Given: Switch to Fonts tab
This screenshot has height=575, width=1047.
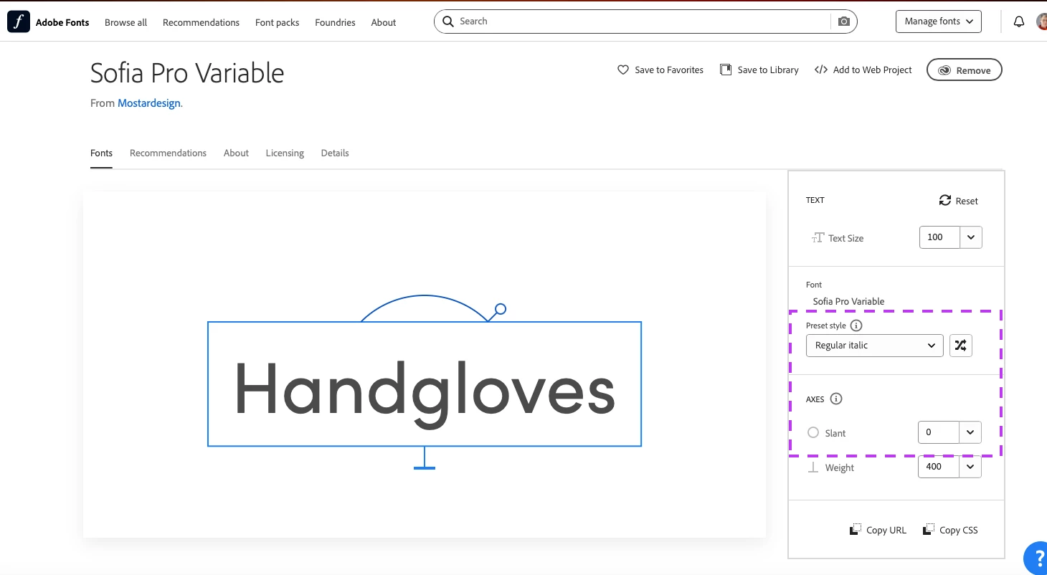Looking at the screenshot, I should pyautogui.click(x=101, y=153).
